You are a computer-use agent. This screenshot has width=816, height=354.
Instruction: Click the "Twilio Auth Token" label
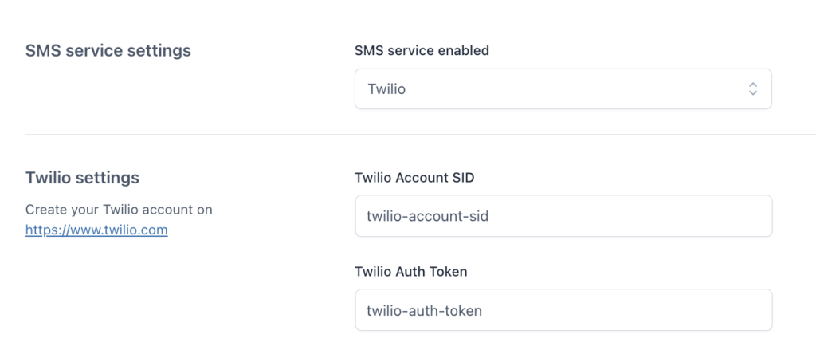(x=410, y=271)
